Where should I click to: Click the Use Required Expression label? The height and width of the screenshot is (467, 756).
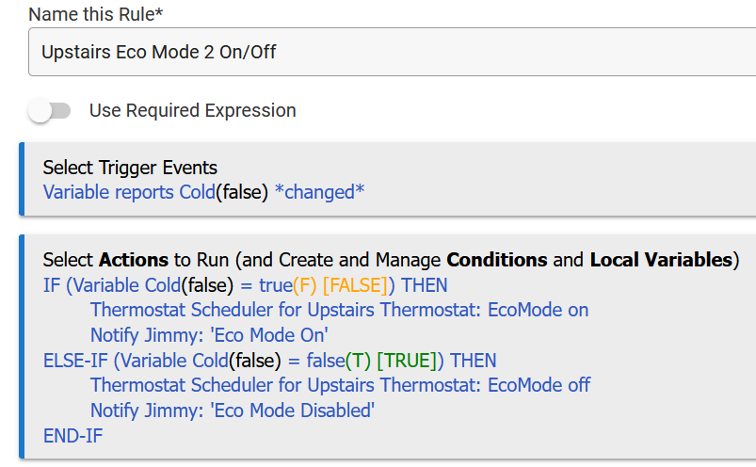[192, 111]
